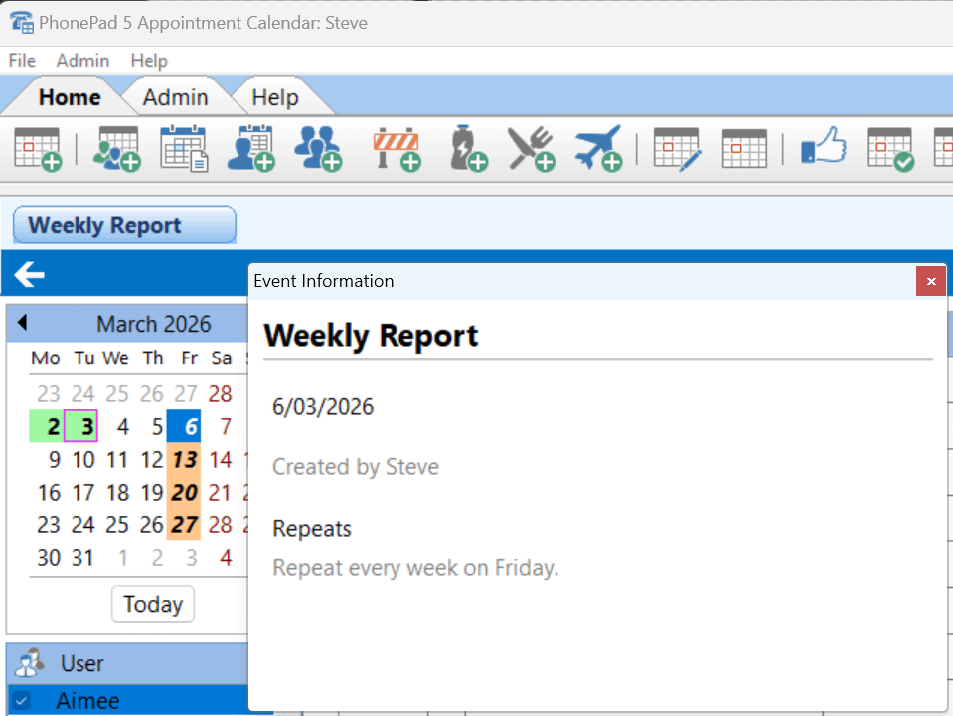This screenshot has width=953, height=716.
Task: Open the Admin menu in menu bar
Action: coord(82,61)
